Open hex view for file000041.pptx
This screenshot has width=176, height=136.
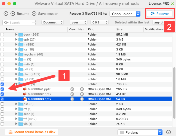tap(82, 89)
